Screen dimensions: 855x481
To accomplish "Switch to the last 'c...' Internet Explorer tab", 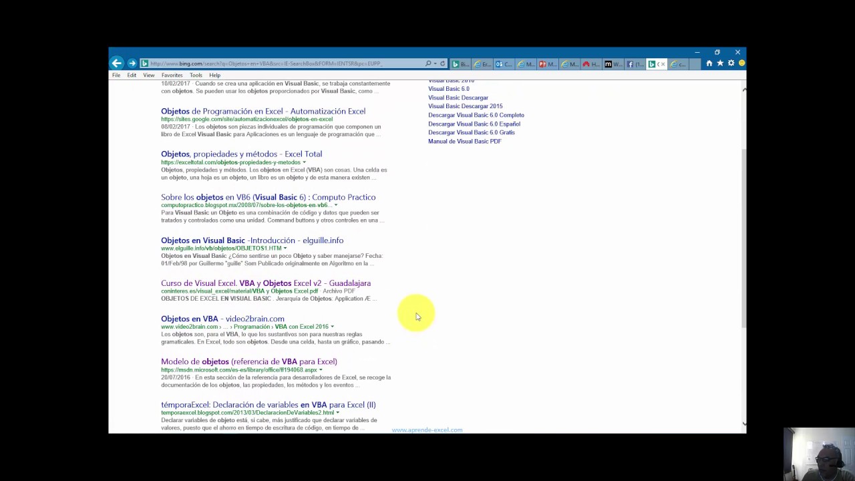I will tap(678, 64).
